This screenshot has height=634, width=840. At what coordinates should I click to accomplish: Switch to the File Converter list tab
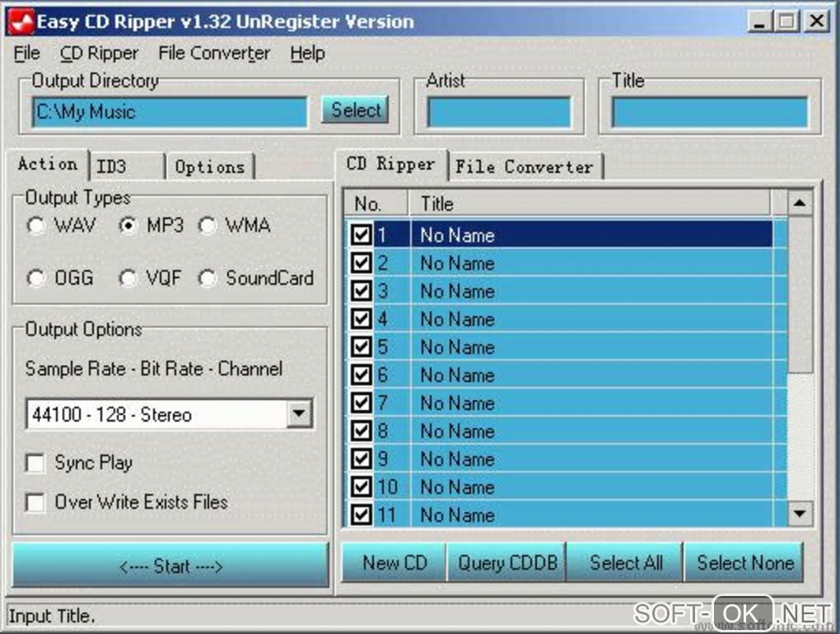click(x=525, y=166)
